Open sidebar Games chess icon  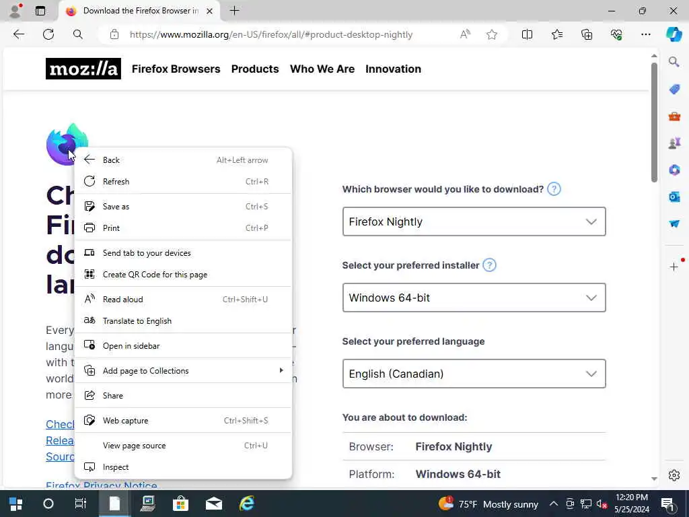pyautogui.click(x=674, y=143)
